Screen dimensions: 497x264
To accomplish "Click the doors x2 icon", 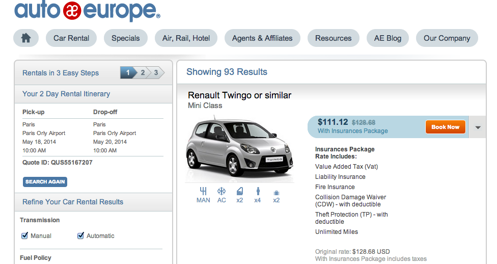I will coord(240,195).
